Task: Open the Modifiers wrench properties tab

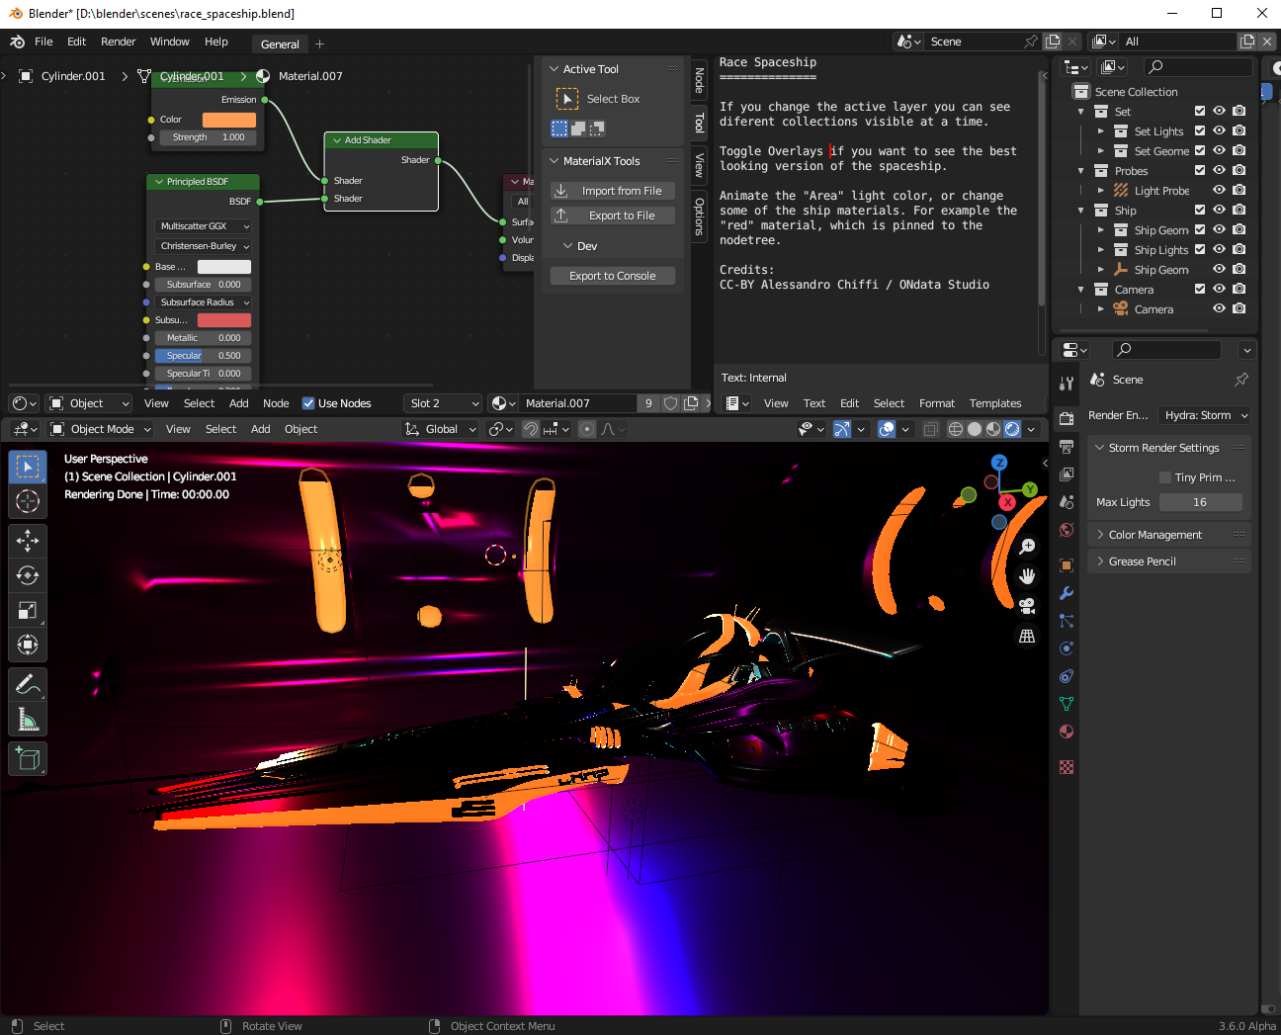Action: point(1067,593)
